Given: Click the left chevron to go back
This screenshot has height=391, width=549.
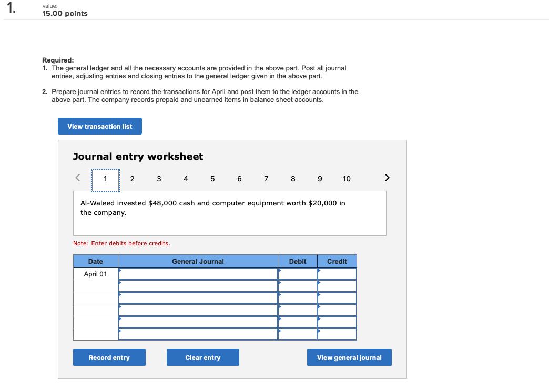Looking at the screenshot, I should pos(77,178).
